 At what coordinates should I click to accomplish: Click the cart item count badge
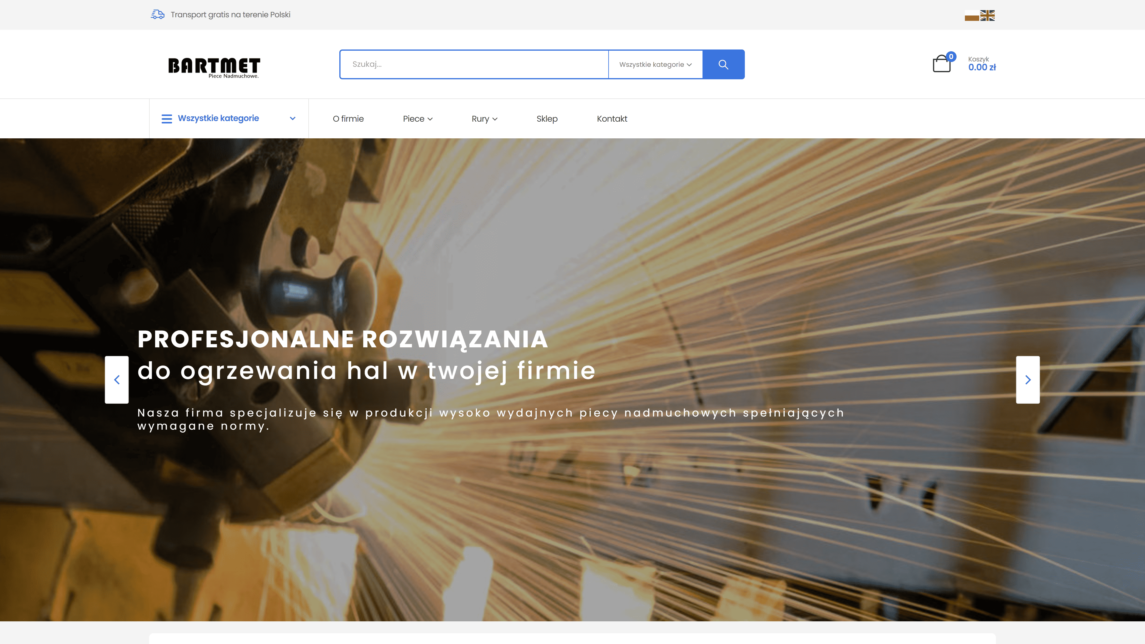tap(951, 56)
